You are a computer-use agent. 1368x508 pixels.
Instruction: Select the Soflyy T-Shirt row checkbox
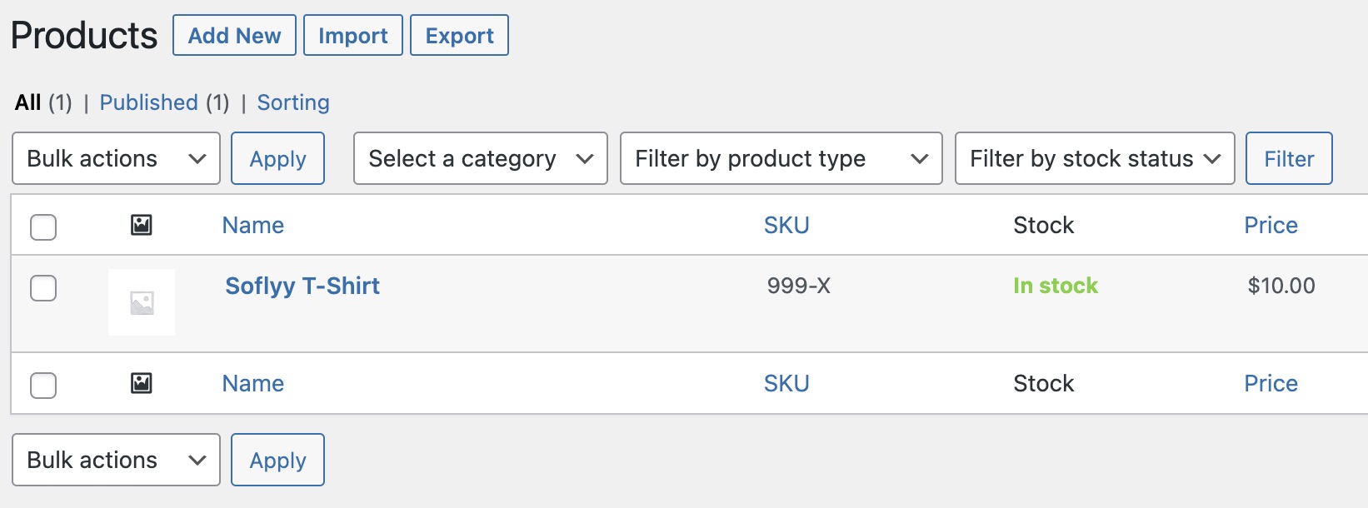coord(43,288)
